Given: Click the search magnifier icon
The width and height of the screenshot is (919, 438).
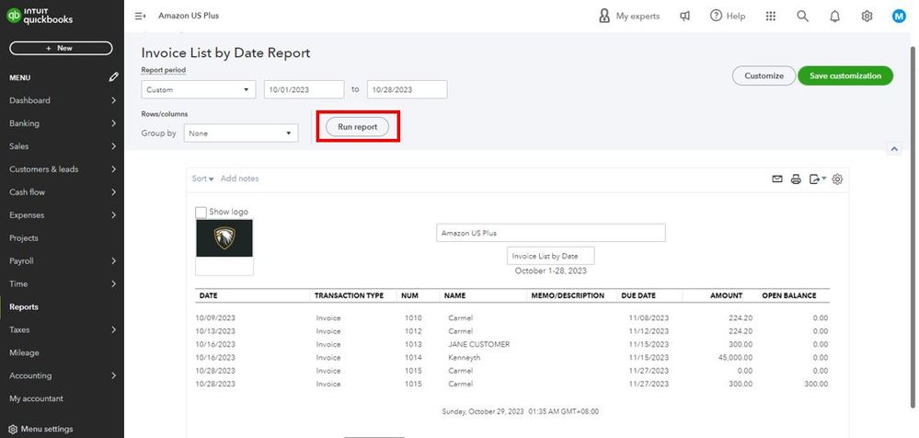Looking at the screenshot, I should (802, 17).
